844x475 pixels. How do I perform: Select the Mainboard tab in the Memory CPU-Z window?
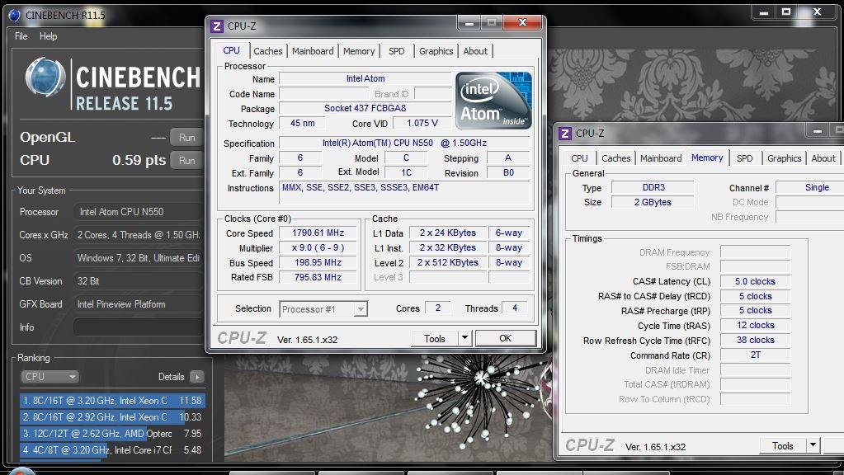[661, 158]
